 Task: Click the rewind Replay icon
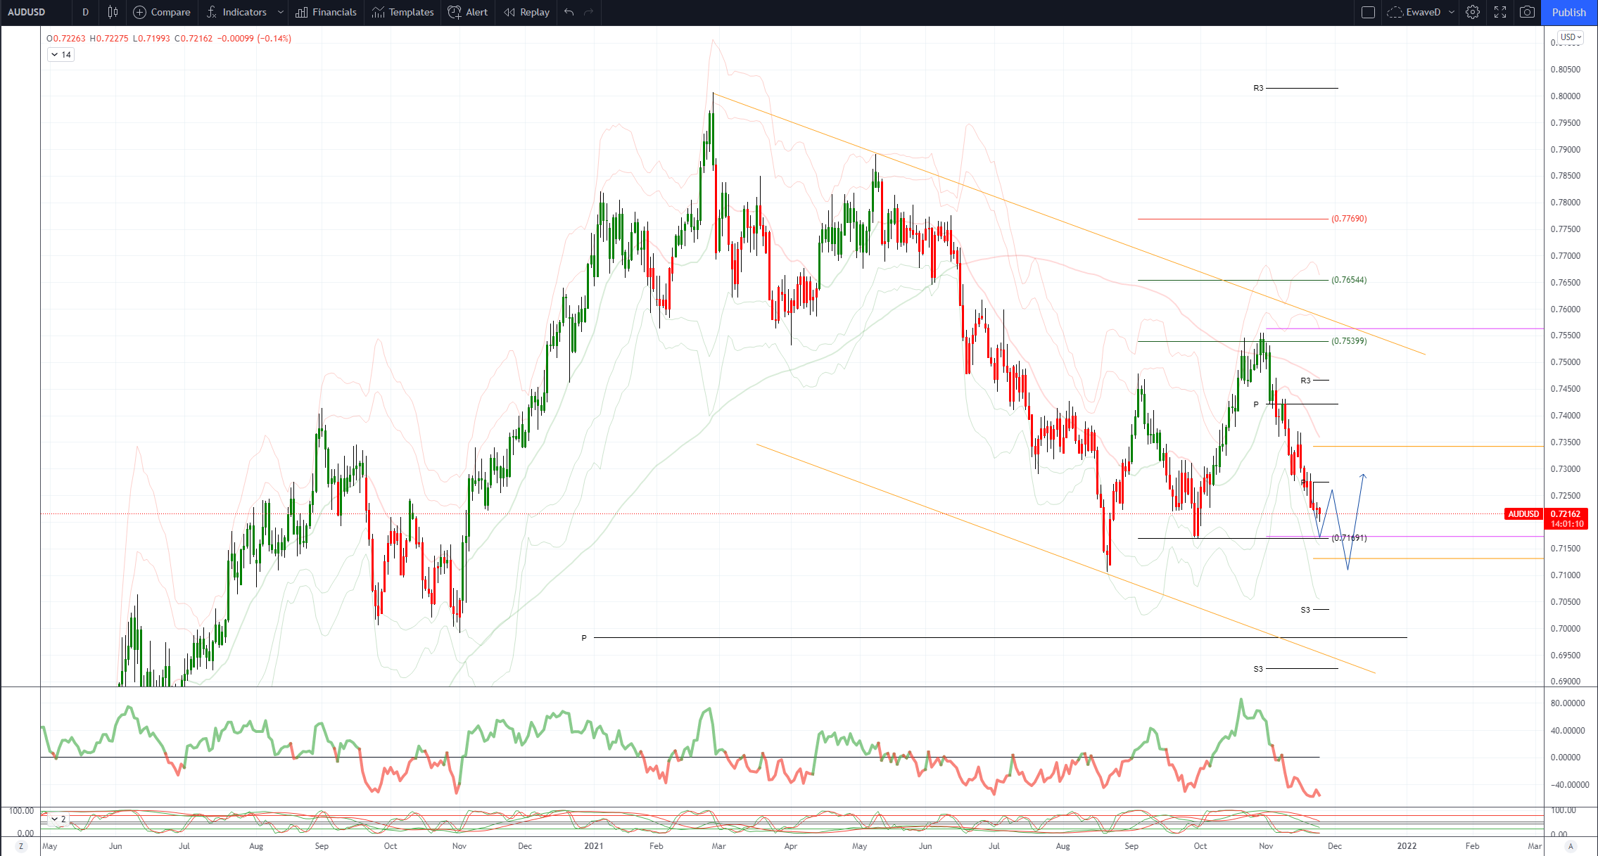509,12
